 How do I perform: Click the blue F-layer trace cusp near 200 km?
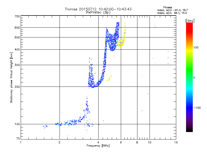[x=93, y=86]
